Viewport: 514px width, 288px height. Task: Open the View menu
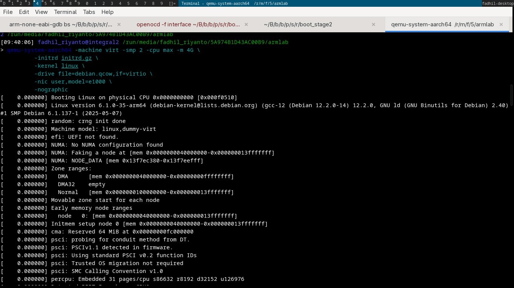point(41,12)
